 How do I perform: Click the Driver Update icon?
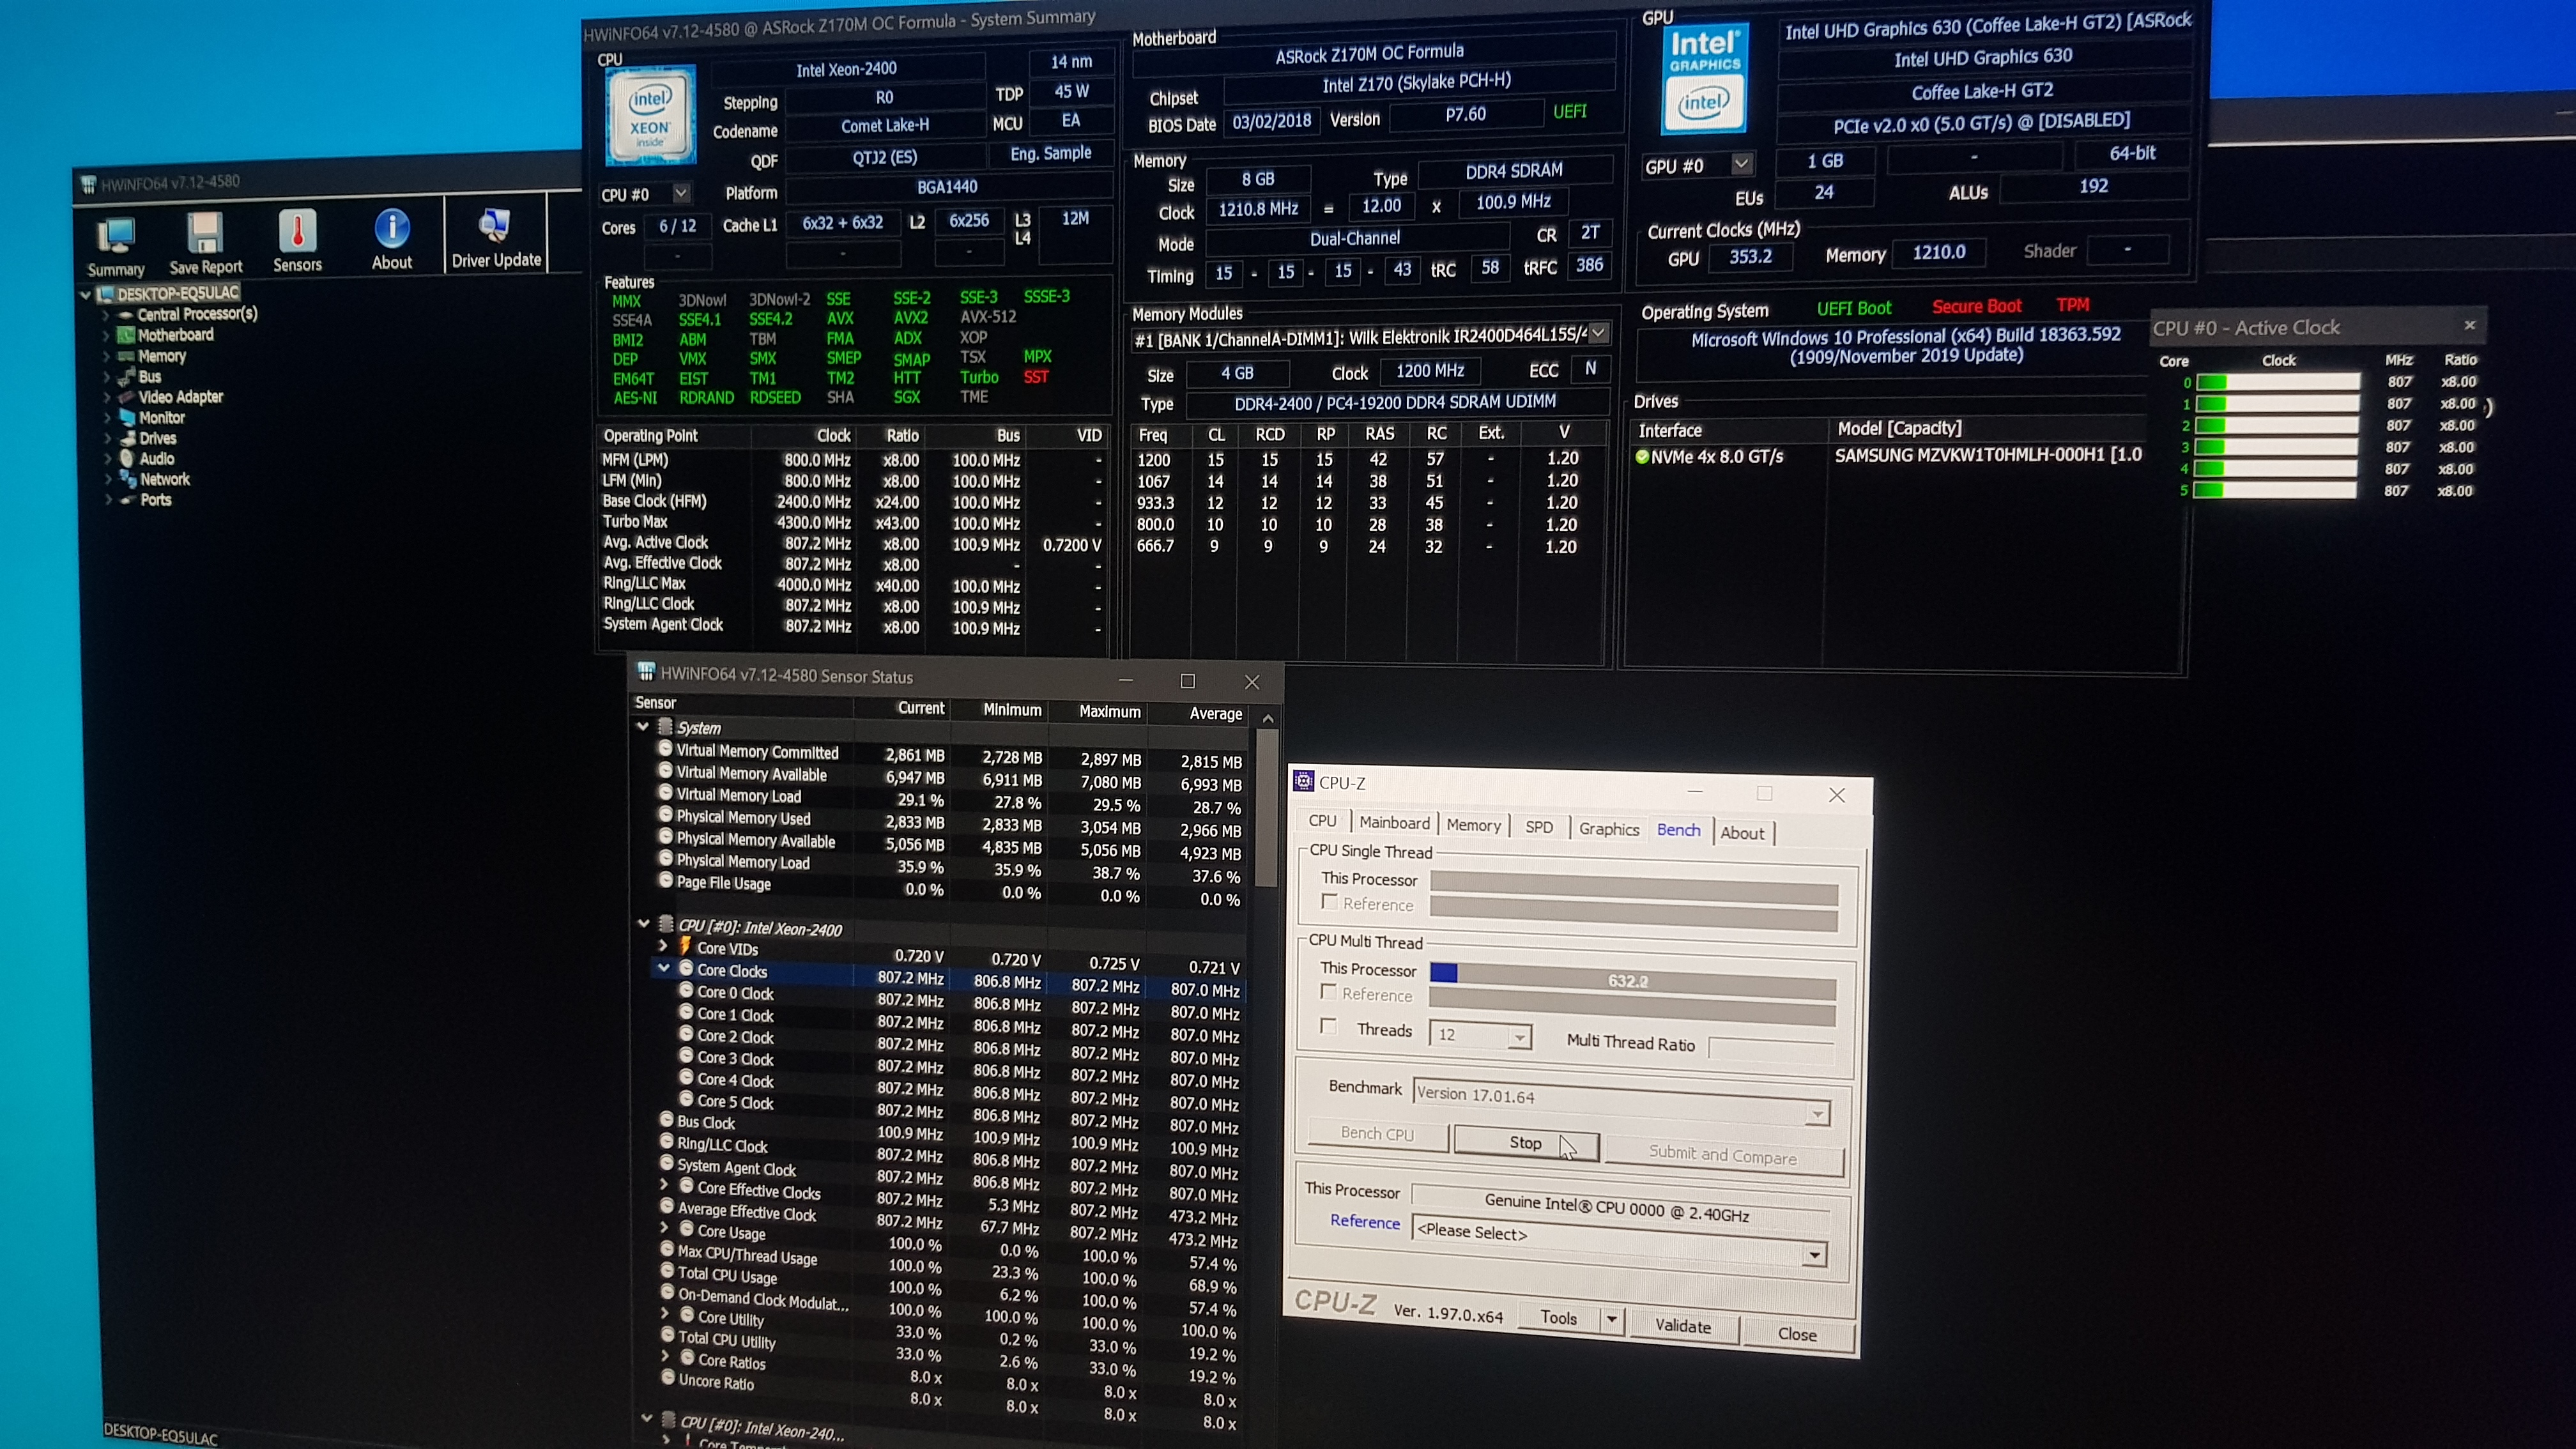tap(495, 226)
